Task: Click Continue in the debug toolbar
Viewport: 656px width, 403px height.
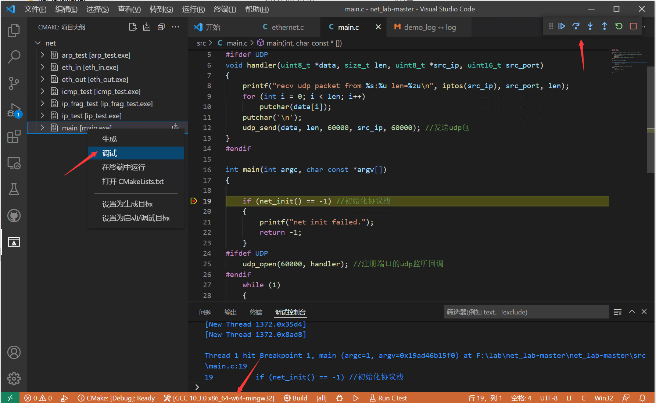Action: point(562,26)
